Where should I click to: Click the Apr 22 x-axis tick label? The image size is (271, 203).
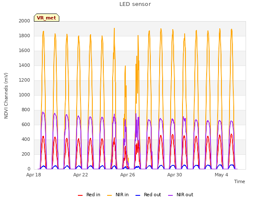(80, 175)
